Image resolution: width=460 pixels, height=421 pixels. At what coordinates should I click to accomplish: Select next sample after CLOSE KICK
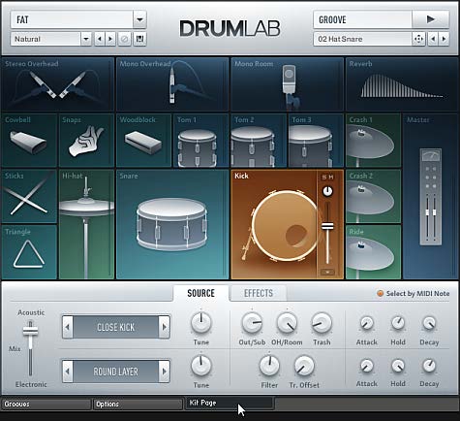[164, 327]
